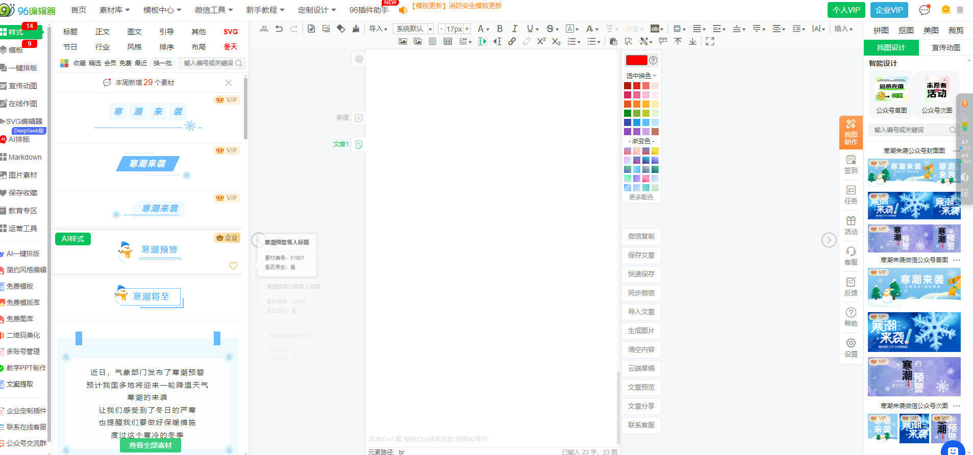The height and width of the screenshot is (455, 973).
Task: Focus the style search keyword field
Action: (x=213, y=63)
